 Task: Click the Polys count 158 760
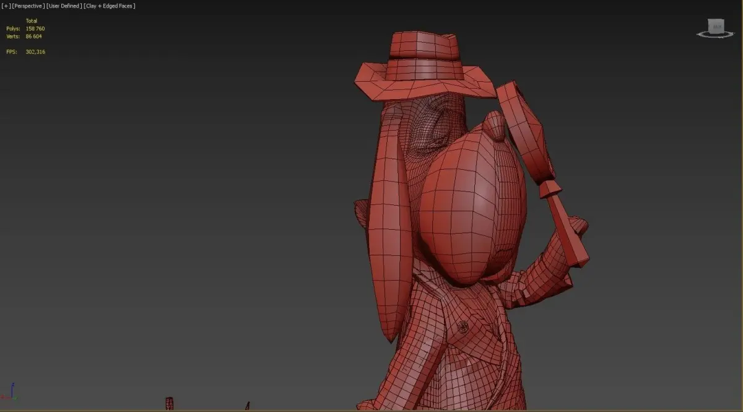35,28
